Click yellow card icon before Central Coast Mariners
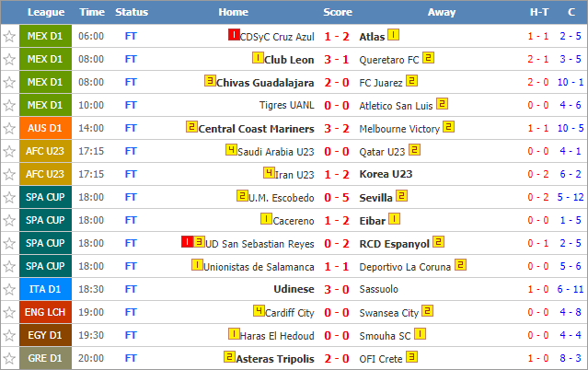Viewport: 588px width, 370px height. pos(191,127)
